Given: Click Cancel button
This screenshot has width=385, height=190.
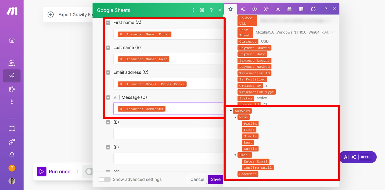Looking at the screenshot, I should [197, 179].
